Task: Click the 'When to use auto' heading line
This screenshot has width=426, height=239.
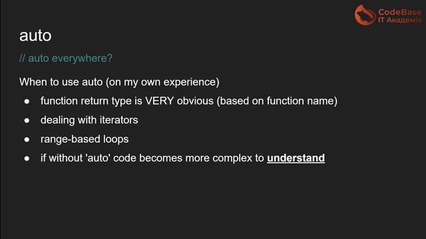Action: [119, 82]
